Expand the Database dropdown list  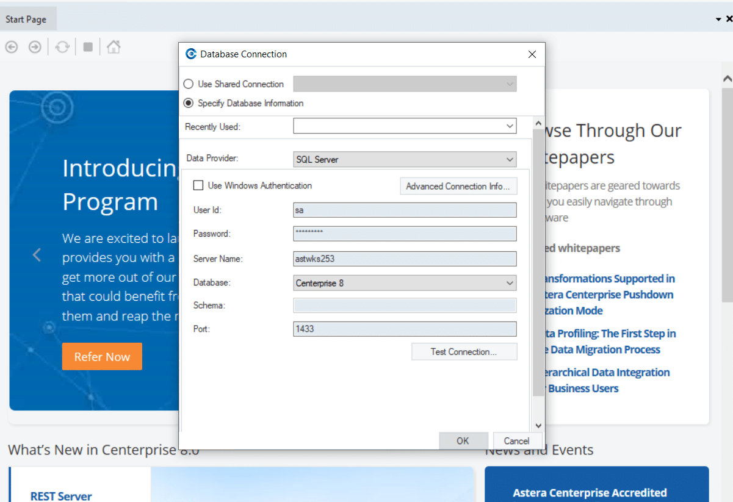point(510,283)
